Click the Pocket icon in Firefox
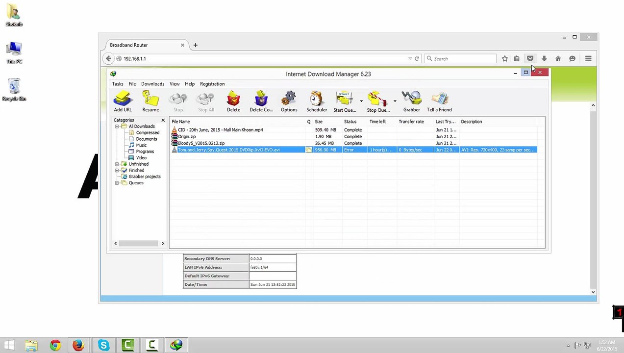Image resolution: width=624 pixels, height=353 pixels. (x=530, y=59)
